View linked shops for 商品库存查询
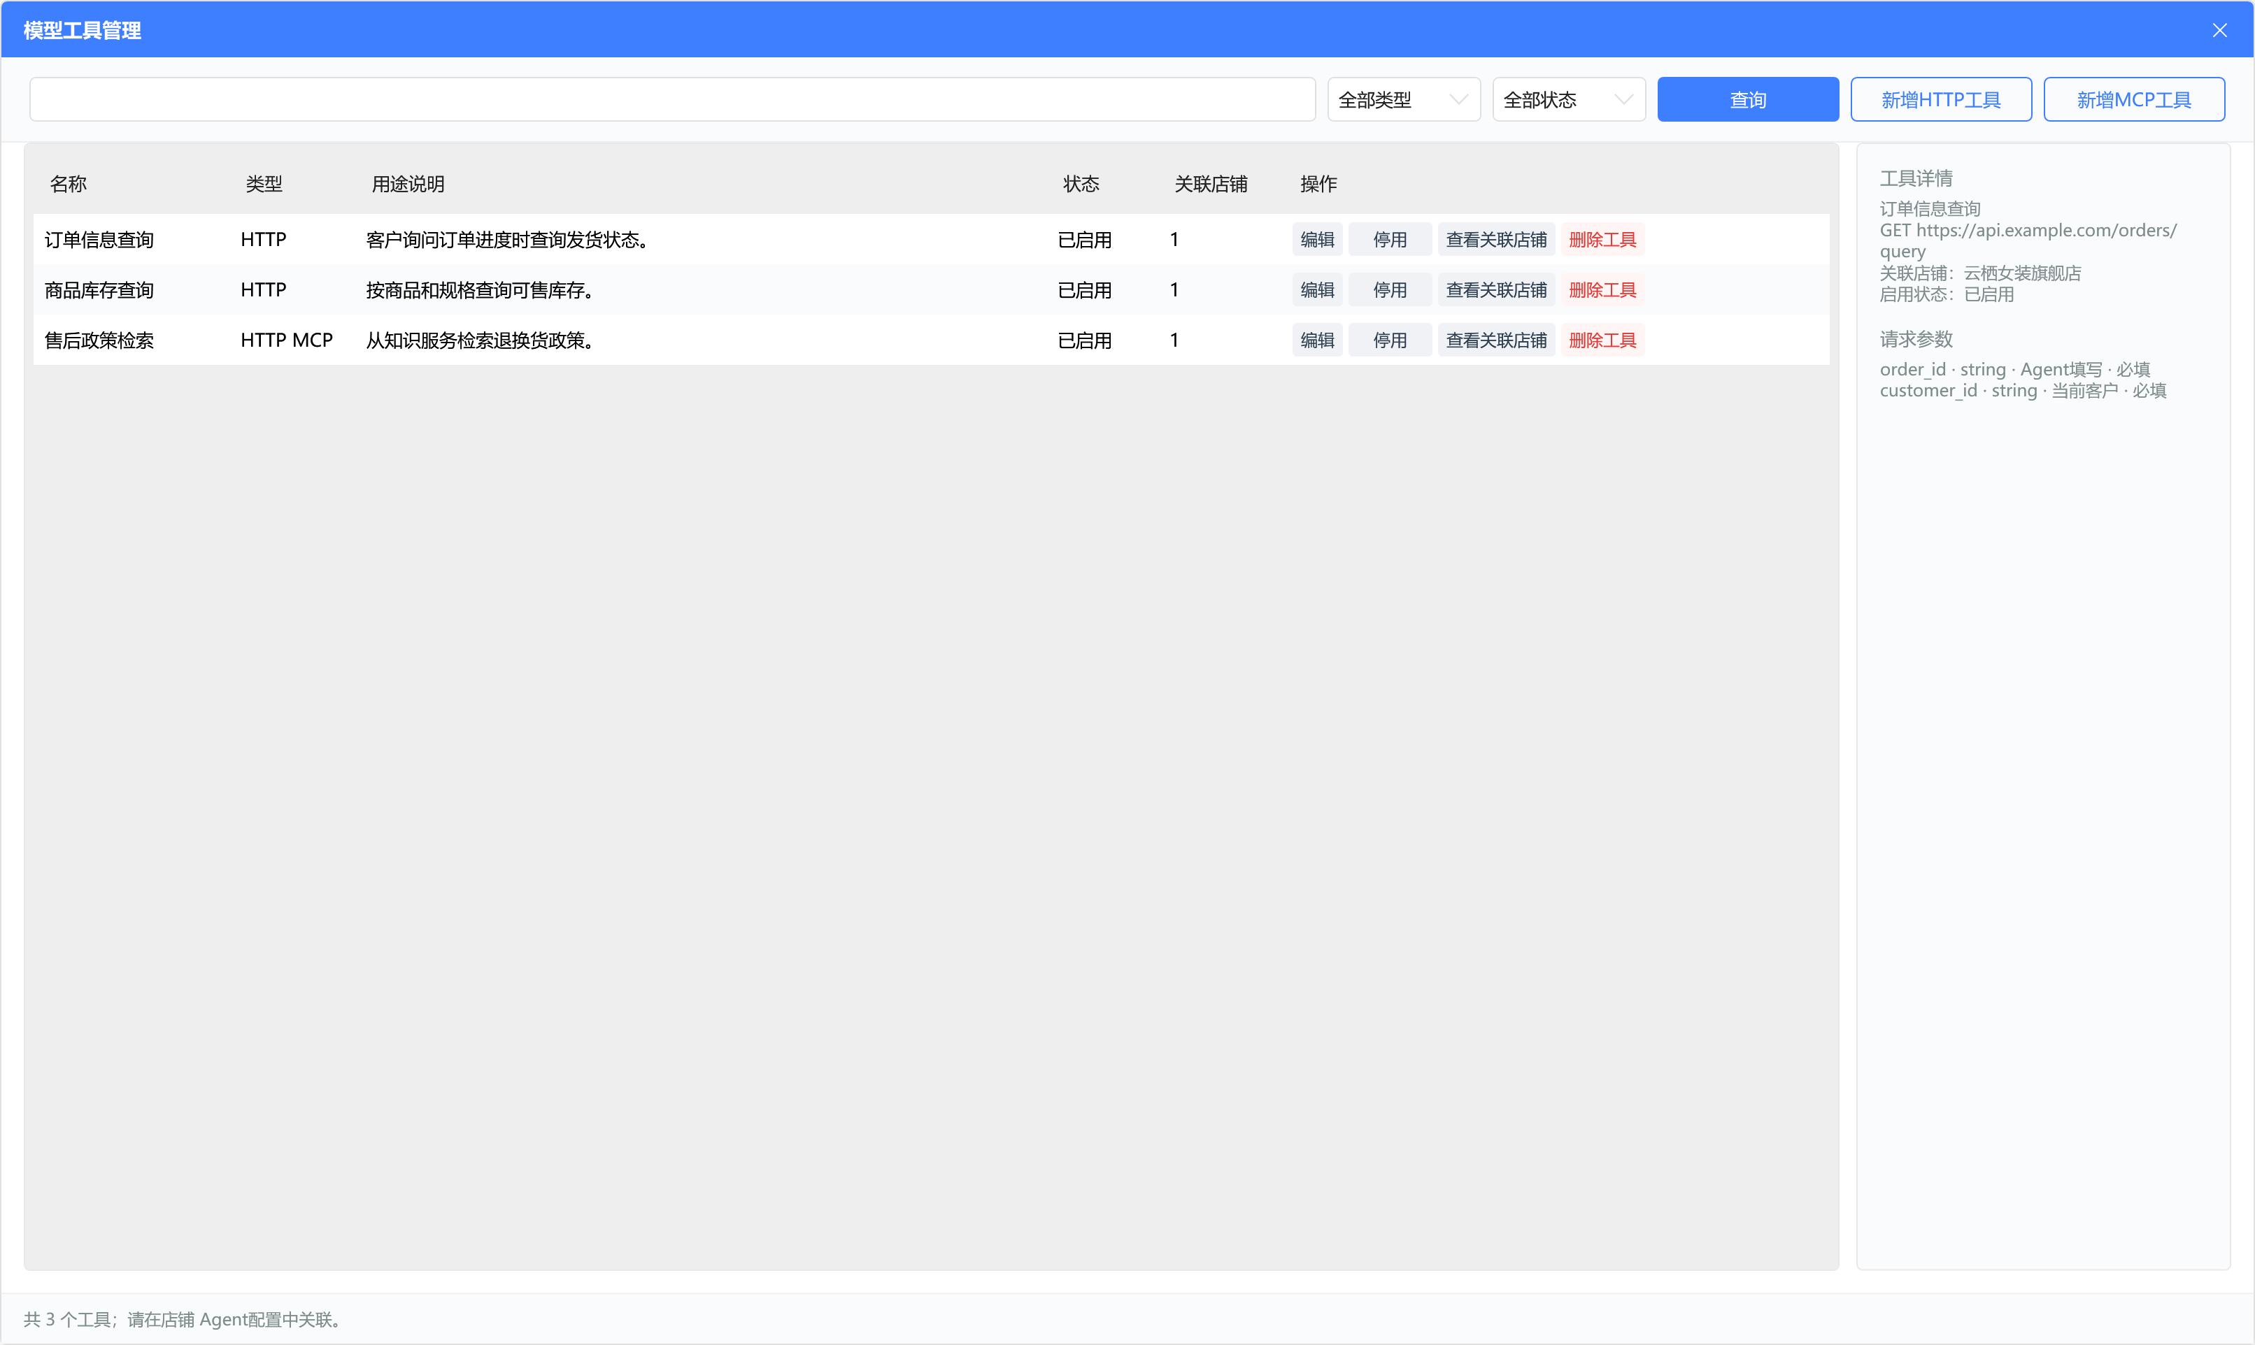The height and width of the screenshot is (1345, 2255). (x=1496, y=290)
